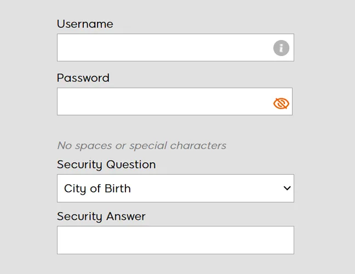This screenshot has width=355, height=274.
Task: Click into the Security Answer text box
Action: [x=175, y=240]
